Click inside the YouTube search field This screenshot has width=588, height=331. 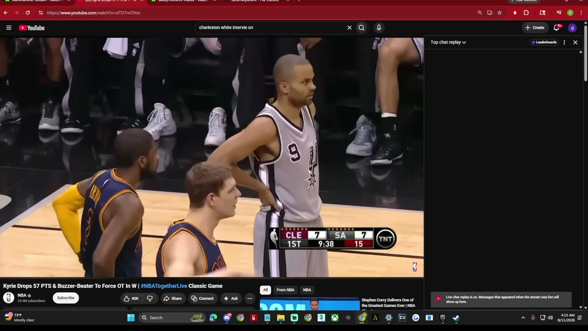point(271,28)
